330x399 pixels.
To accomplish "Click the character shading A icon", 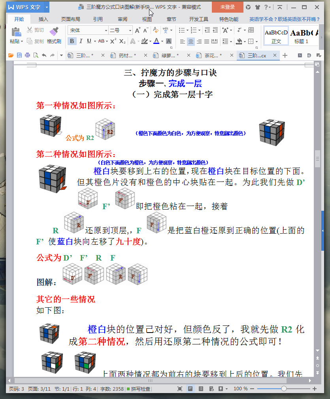I will coord(169,41).
